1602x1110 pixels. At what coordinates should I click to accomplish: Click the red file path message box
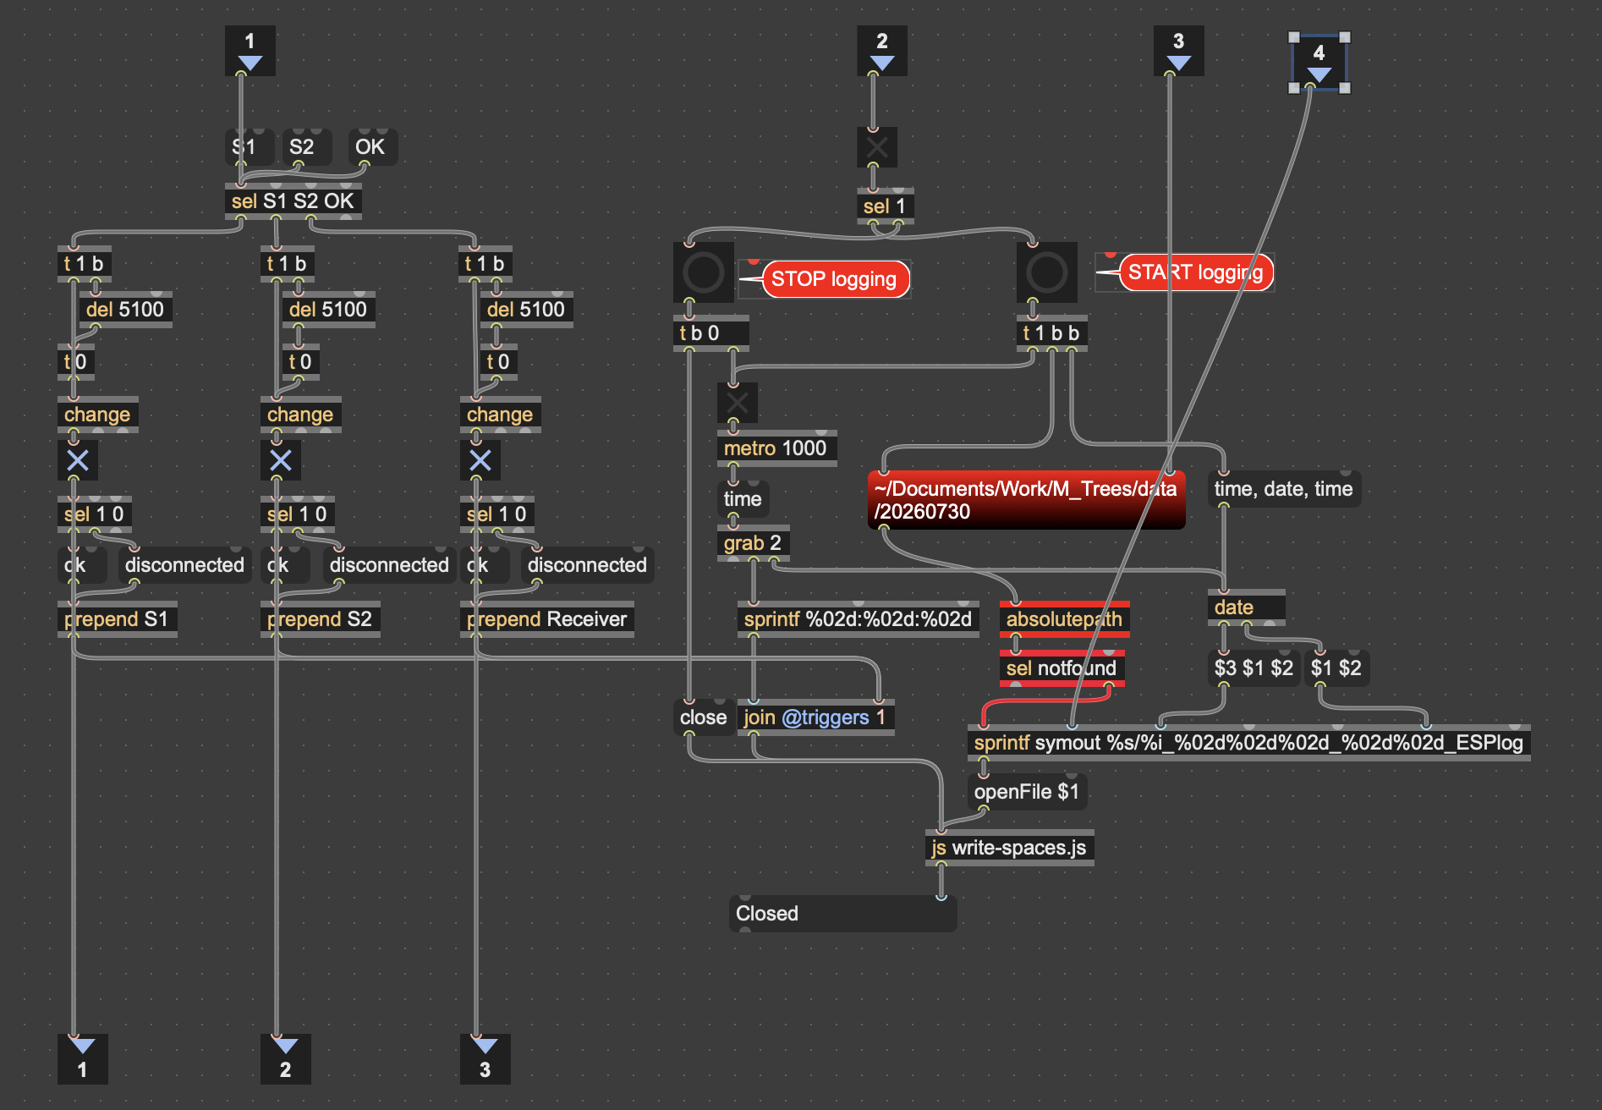1026,500
